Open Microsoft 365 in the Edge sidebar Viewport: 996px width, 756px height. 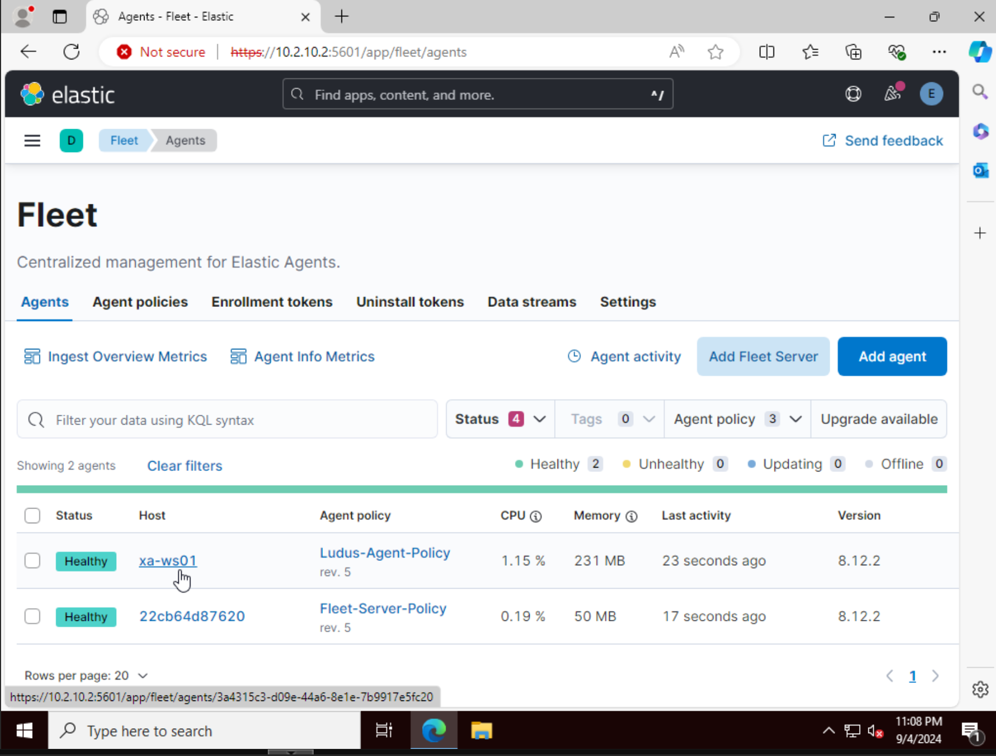[980, 131]
